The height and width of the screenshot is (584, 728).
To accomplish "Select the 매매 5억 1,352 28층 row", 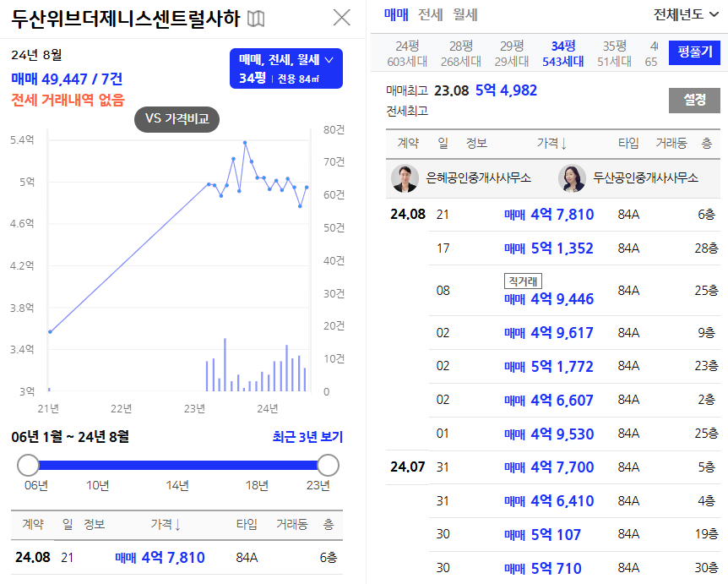I will tap(574, 248).
